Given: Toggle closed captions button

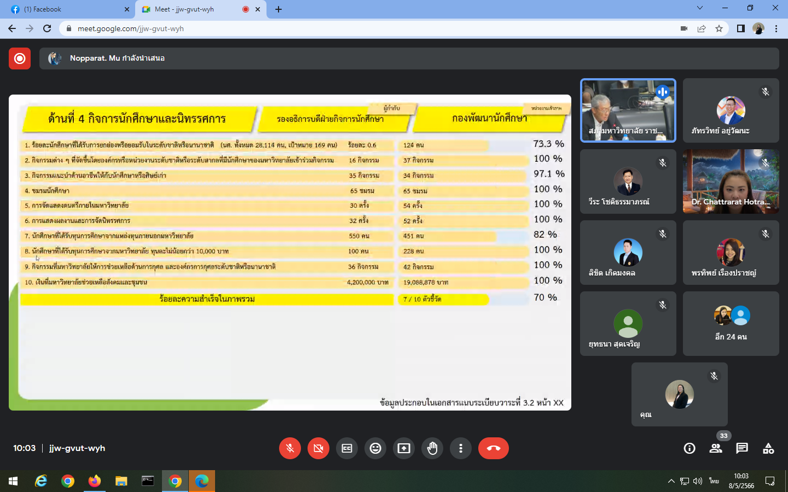Looking at the screenshot, I should coord(347,448).
